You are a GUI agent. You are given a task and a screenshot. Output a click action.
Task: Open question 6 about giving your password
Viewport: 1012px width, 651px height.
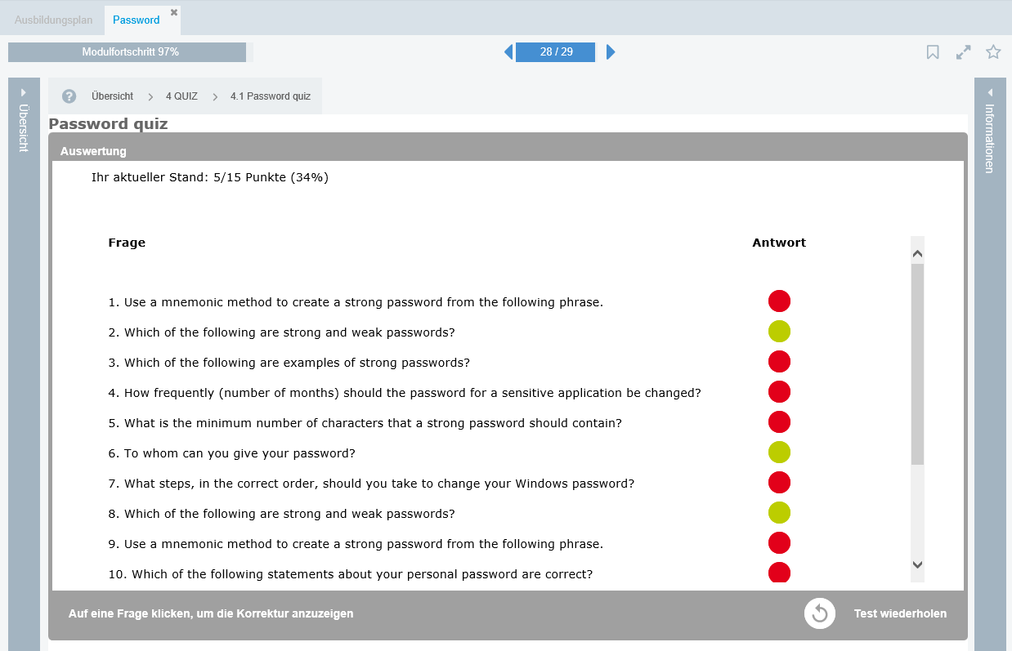[x=240, y=453]
